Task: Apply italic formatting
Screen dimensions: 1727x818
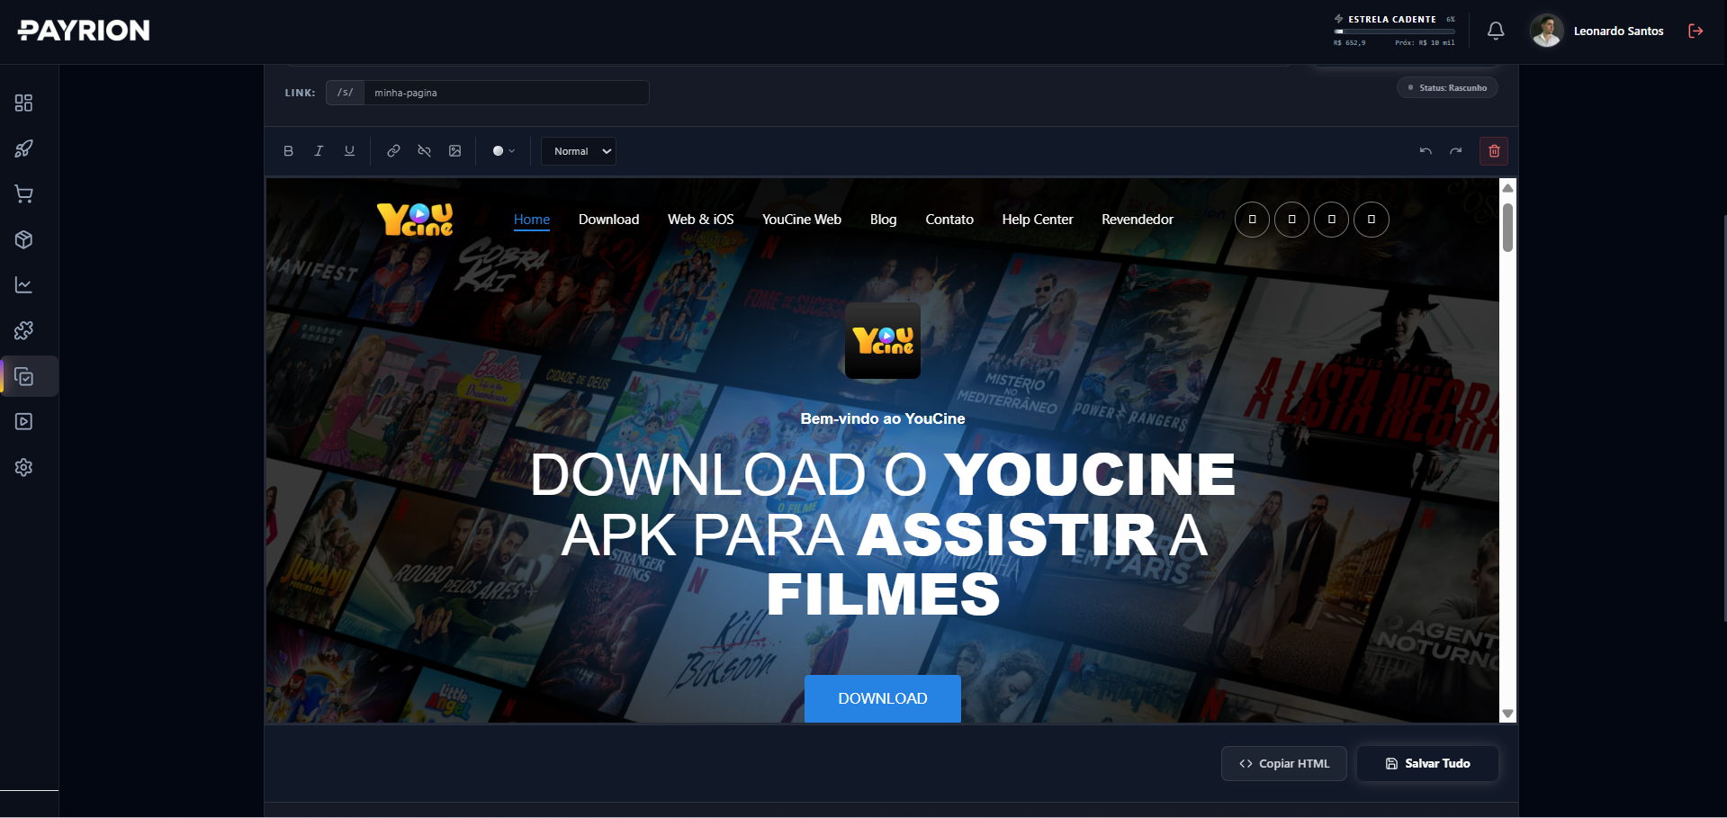Action: tap(319, 151)
